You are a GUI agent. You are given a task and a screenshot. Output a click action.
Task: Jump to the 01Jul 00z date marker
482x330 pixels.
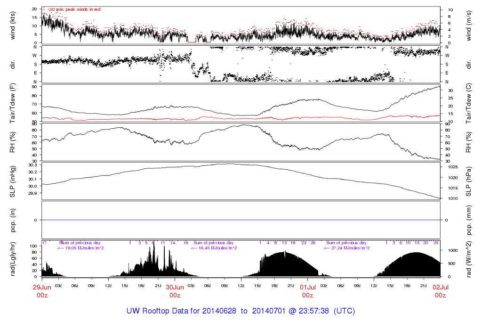click(307, 291)
